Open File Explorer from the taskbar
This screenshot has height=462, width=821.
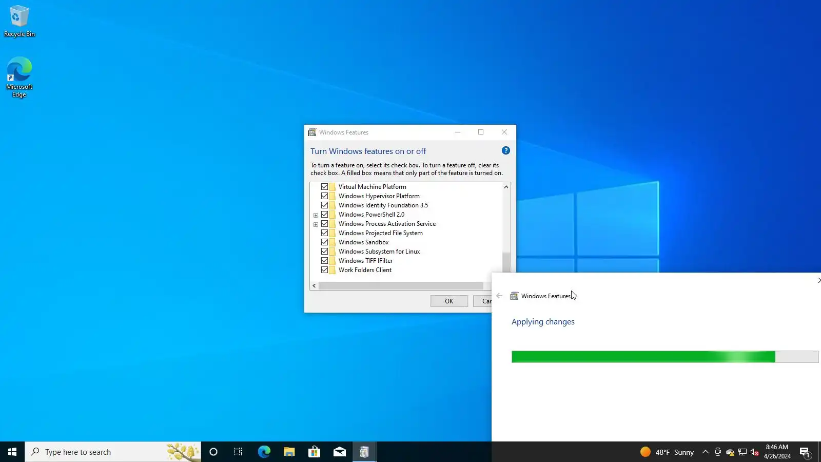coord(289,452)
